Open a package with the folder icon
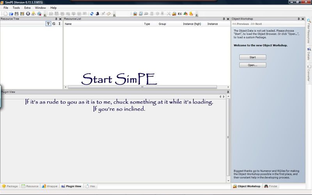312x195 pixels. point(11,14)
